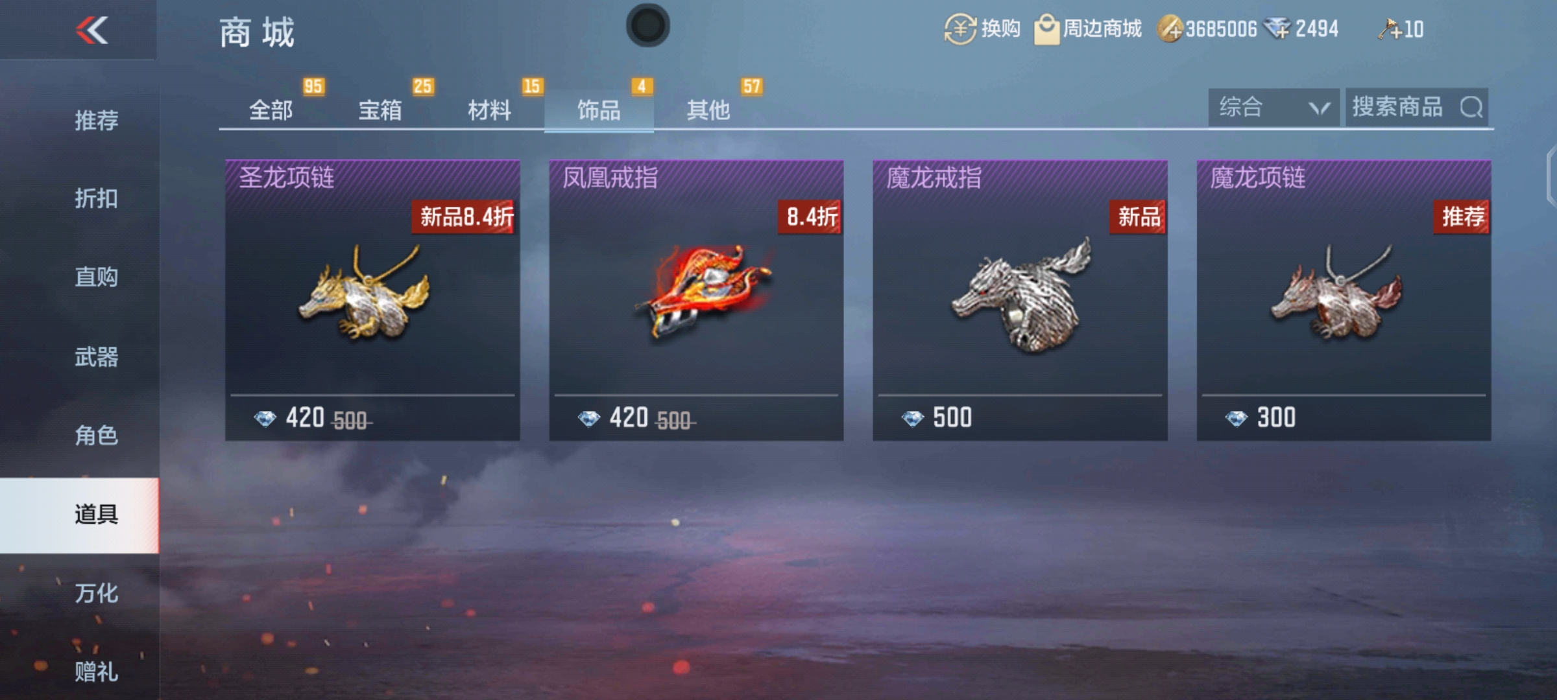The width and height of the screenshot is (1557, 700).
Task: Open 周边商城 shopping bag icon
Action: [1046, 30]
